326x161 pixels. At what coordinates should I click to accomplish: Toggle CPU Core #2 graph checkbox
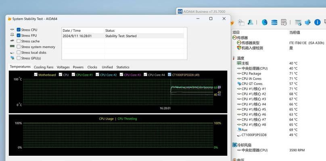pyautogui.click(x=97, y=74)
